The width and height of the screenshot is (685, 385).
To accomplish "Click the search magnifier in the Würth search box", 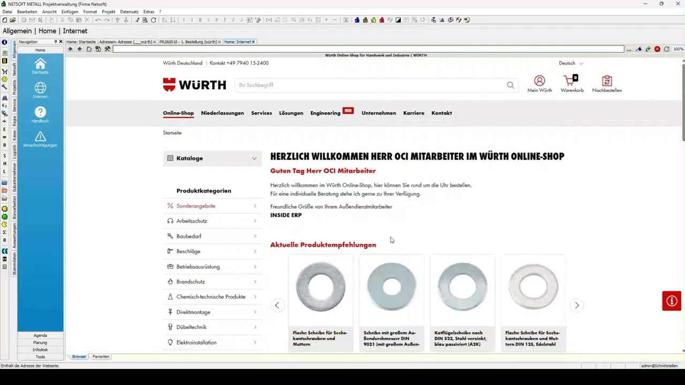I will point(510,85).
